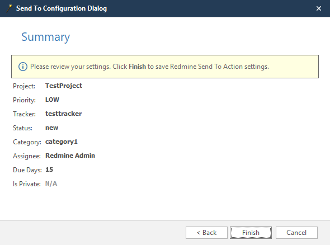This screenshot has height=245, width=330.
Task: Click the N/A Is Private value
Action: click(51, 183)
